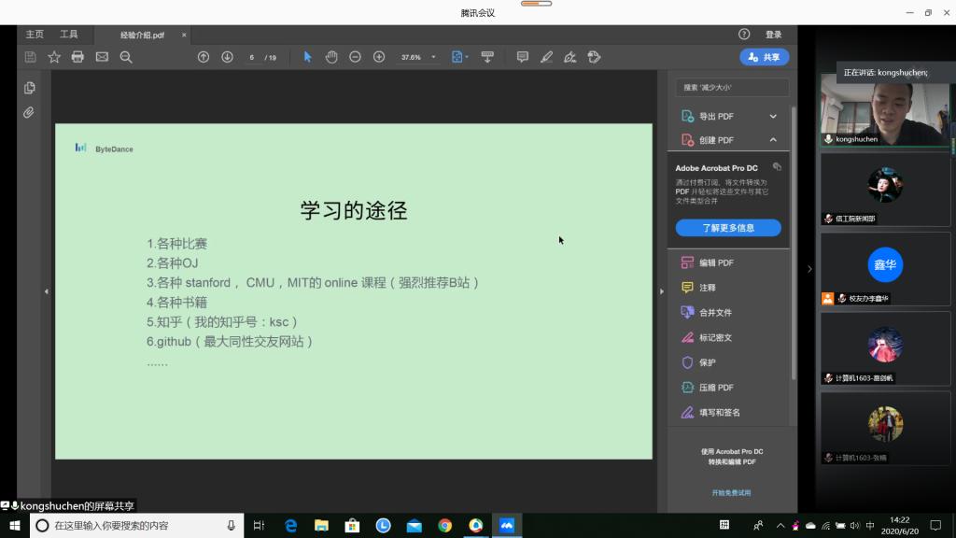This screenshot has height=538, width=956.
Task: Click the tools search field
Action: (x=733, y=87)
